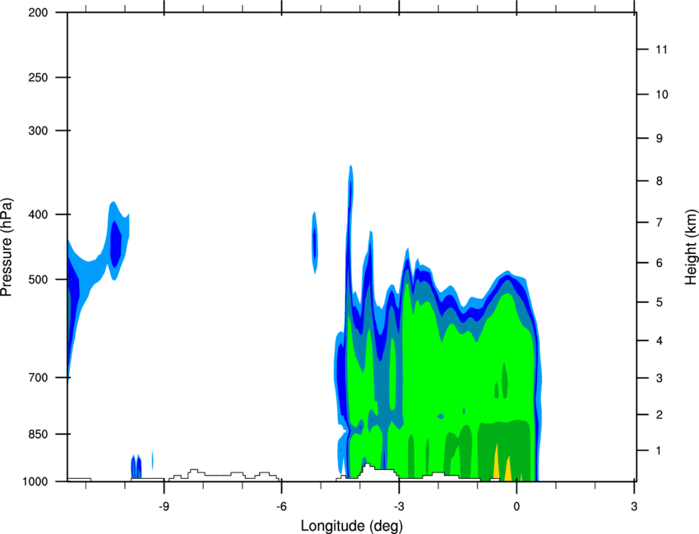Image resolution: width=699 pixels, height=534 pixels.
Task: Click the 250 pressure tick label
Action: pos(38,77)
